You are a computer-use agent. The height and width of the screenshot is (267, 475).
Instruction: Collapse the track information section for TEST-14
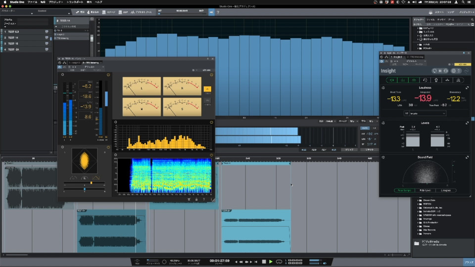pyautogui.click(x=56, y=27)
